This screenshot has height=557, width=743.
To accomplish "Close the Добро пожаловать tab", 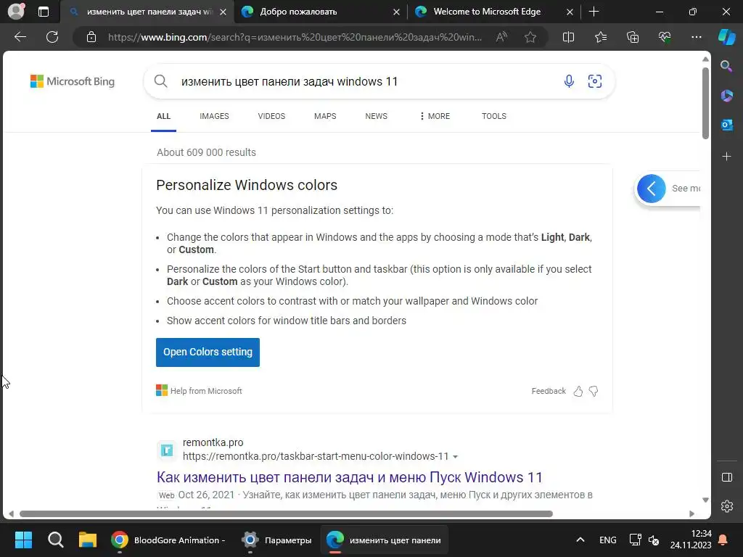I will tap(397, 12).
